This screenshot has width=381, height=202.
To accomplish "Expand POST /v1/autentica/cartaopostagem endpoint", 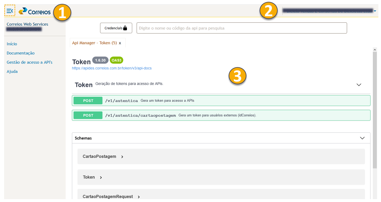I will pos(221,115).
